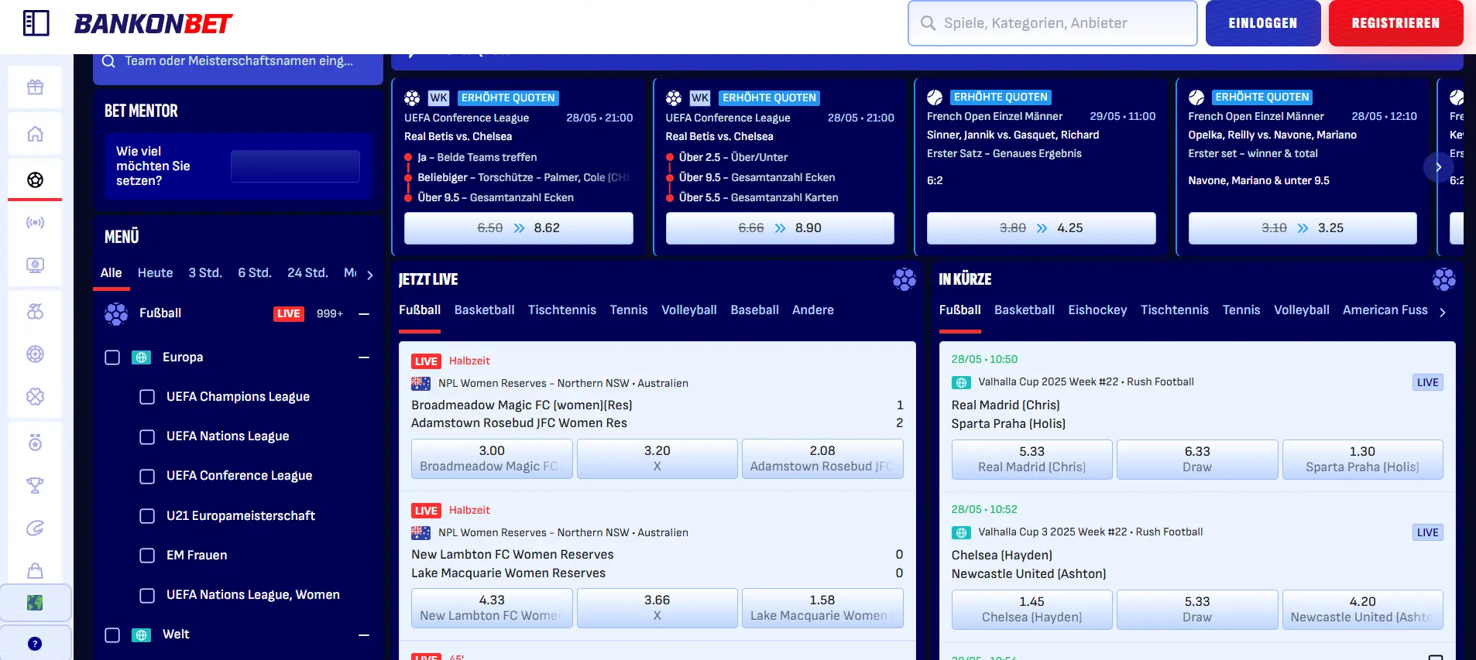Focus the Spiele, Kategorien, Anbieter search field
Screen dimensions: 1476x660
point(1052,23)
